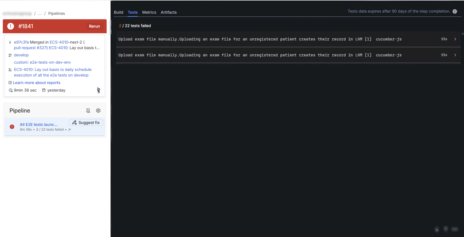Click the branch icon next to develop
The width and height of the screenshot is (464, 237).
10,55
